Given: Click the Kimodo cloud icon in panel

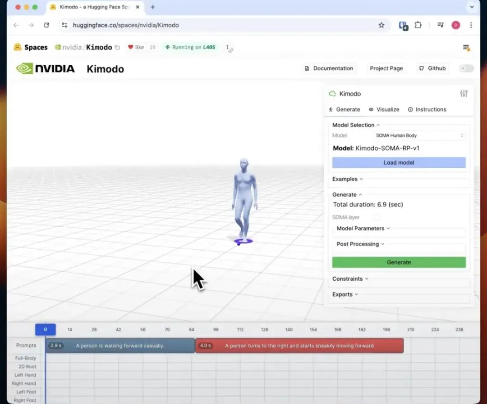Looking at the screenshot, I should pos(332,94).
